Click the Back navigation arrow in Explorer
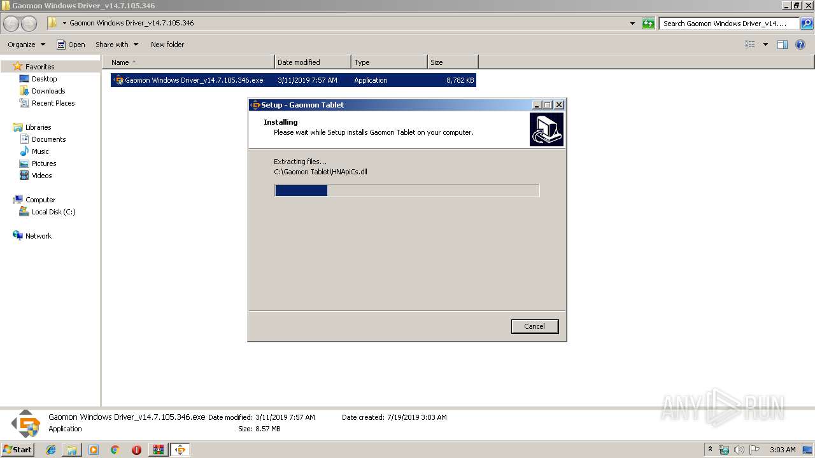 pyautogui.click(x=11, y=24)
